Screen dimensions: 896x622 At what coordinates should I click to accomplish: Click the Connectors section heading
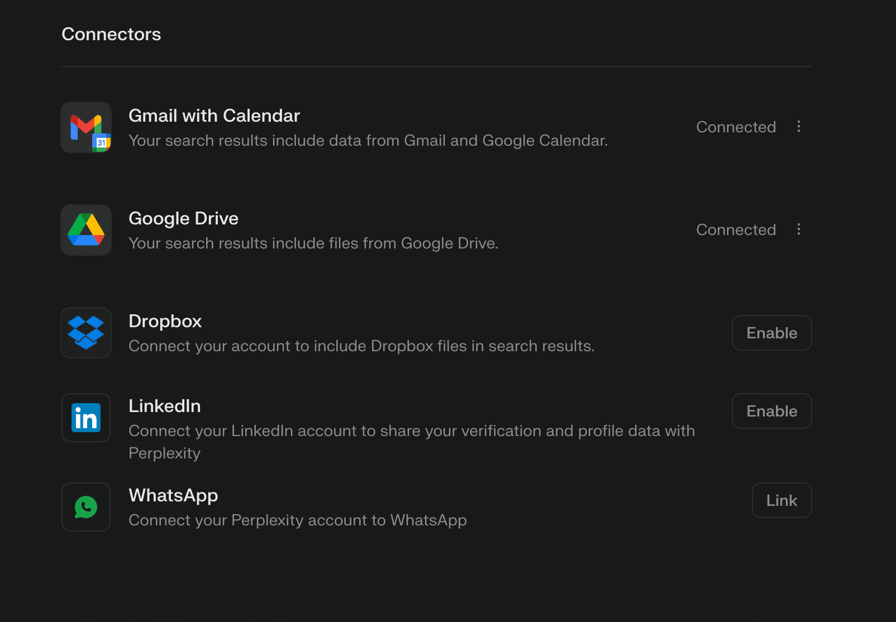point(111,34)
